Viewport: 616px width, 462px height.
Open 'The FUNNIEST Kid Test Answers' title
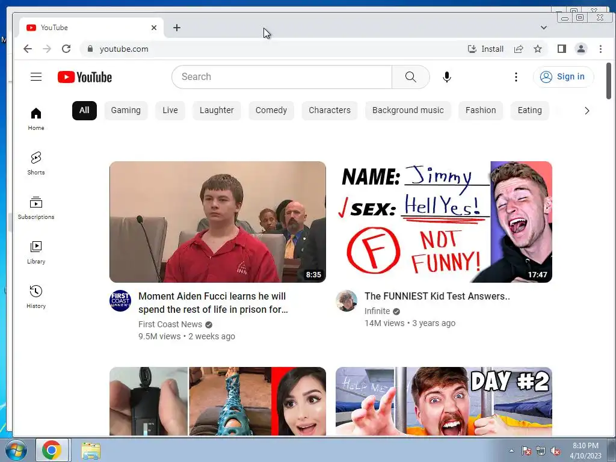[x=437, y=296]
